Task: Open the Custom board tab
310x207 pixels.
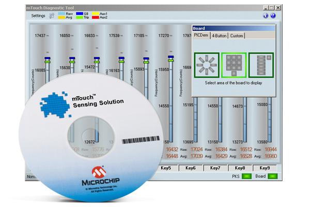Action: pos(237,36)
